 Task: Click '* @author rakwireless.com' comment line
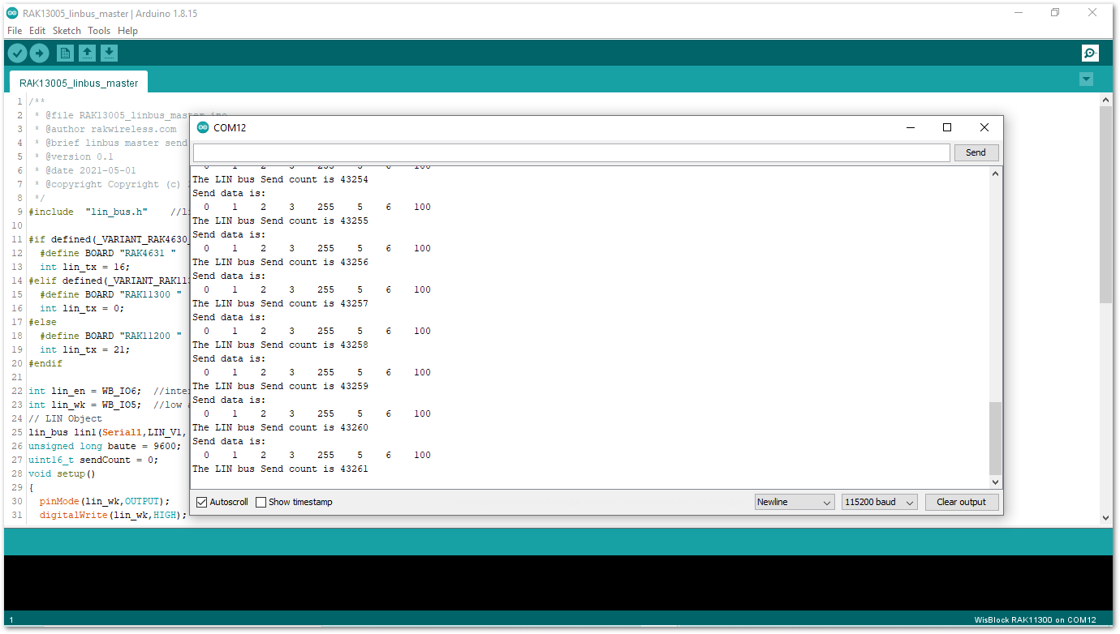tap(106, 129)
